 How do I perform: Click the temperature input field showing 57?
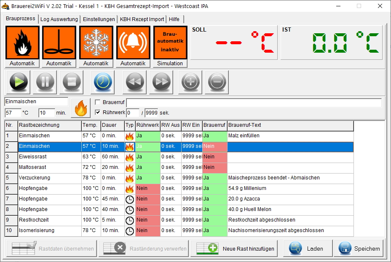point(13,113)
